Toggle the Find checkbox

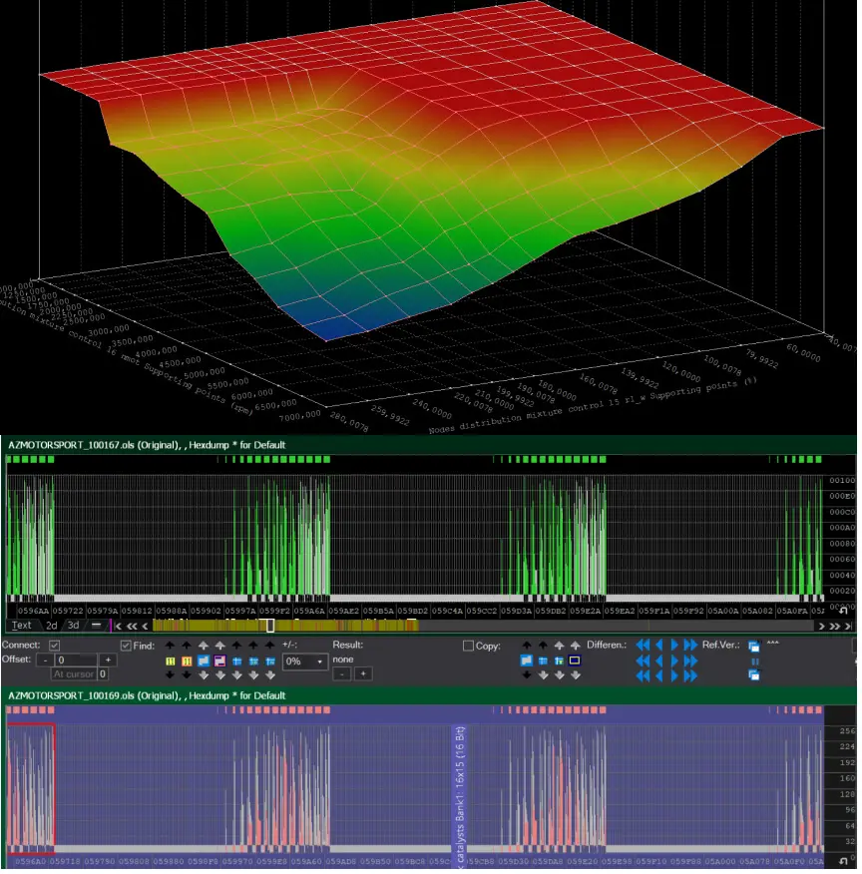click(x=126, y=646)
